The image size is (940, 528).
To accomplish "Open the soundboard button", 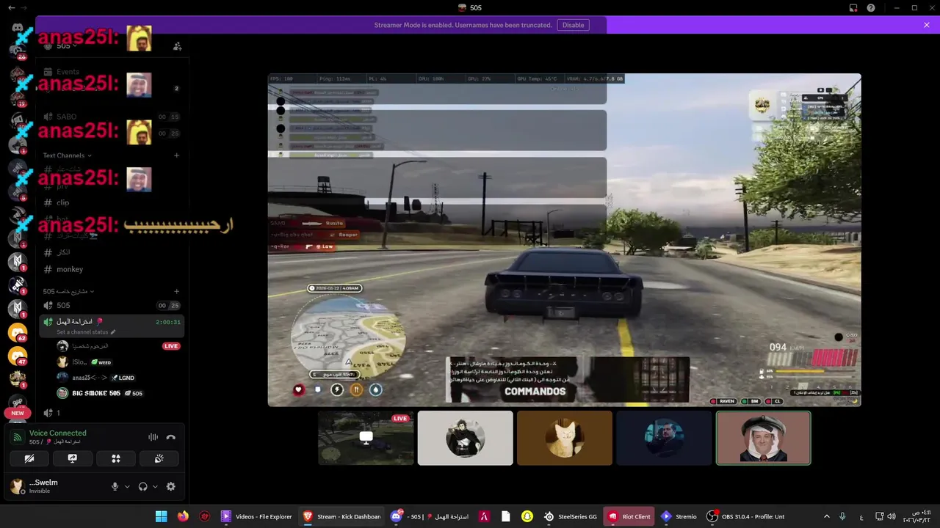I will (159, 458).
